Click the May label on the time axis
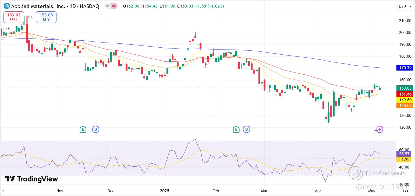This screenshot has width=415, height=196. [372, 191]
